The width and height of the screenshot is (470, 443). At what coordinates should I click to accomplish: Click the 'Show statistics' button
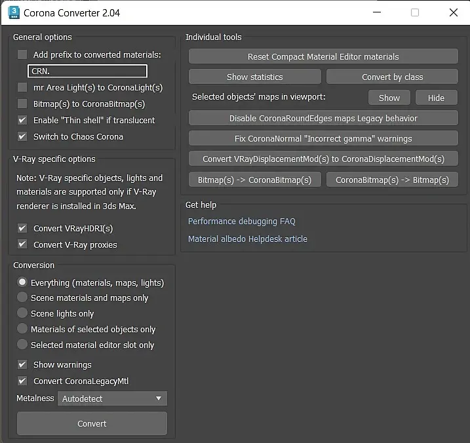254,77
